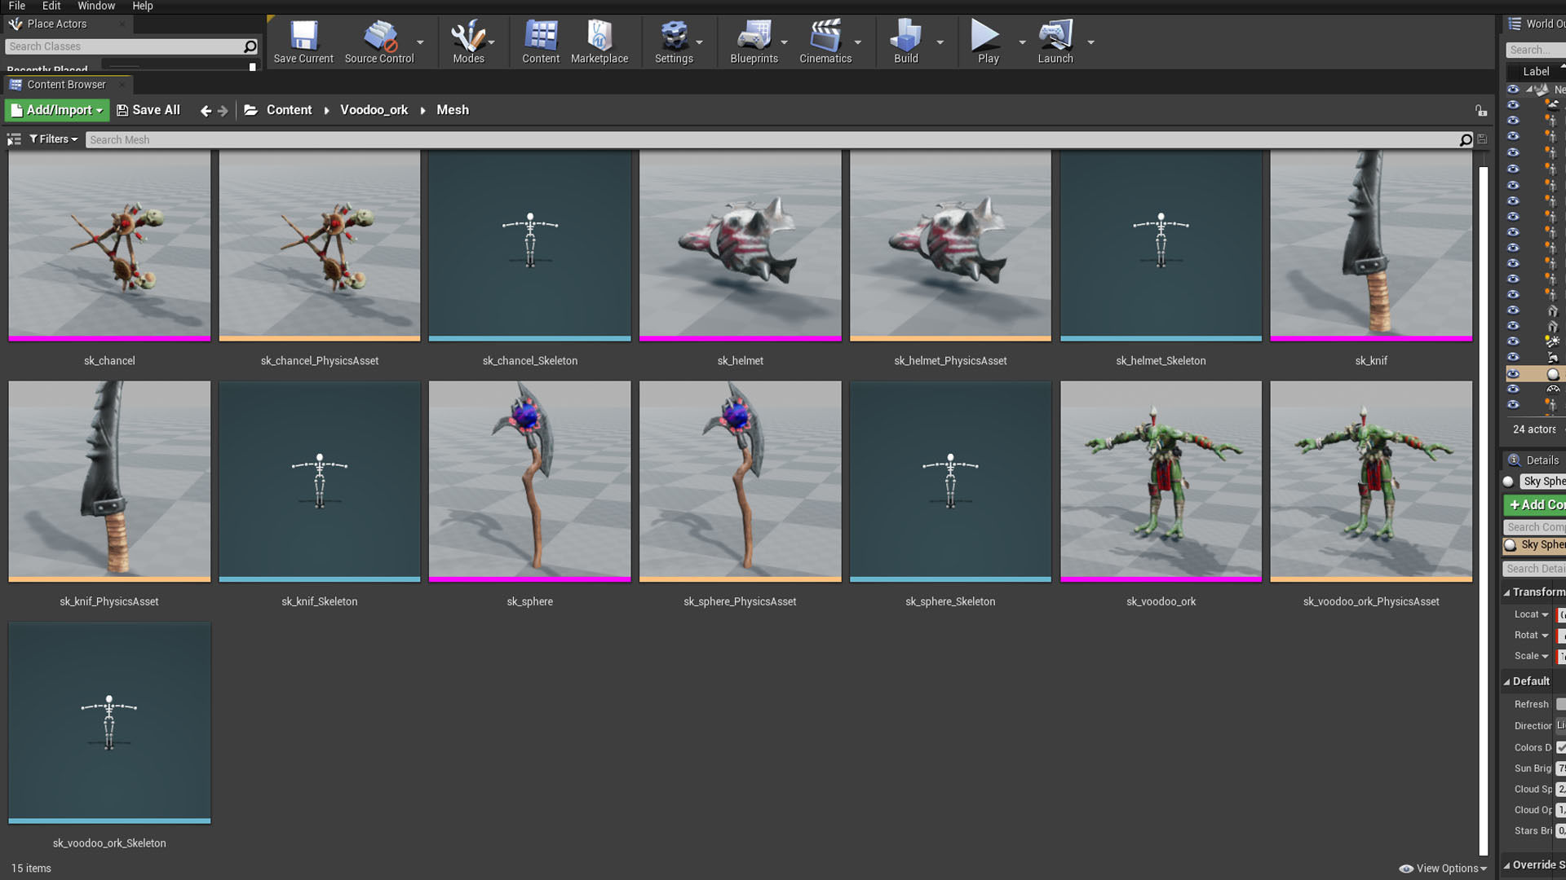Open the Window menu

pos(96,6)
